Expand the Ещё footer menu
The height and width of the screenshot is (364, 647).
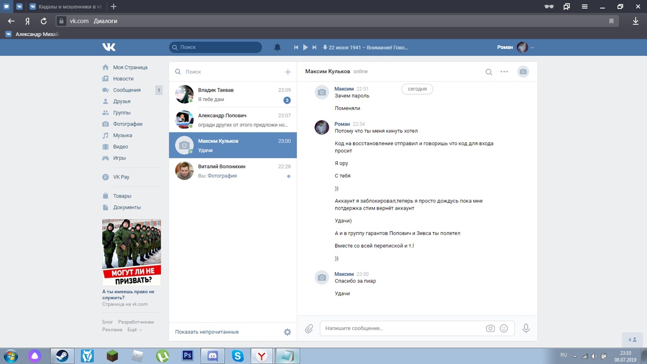point(134,330)
